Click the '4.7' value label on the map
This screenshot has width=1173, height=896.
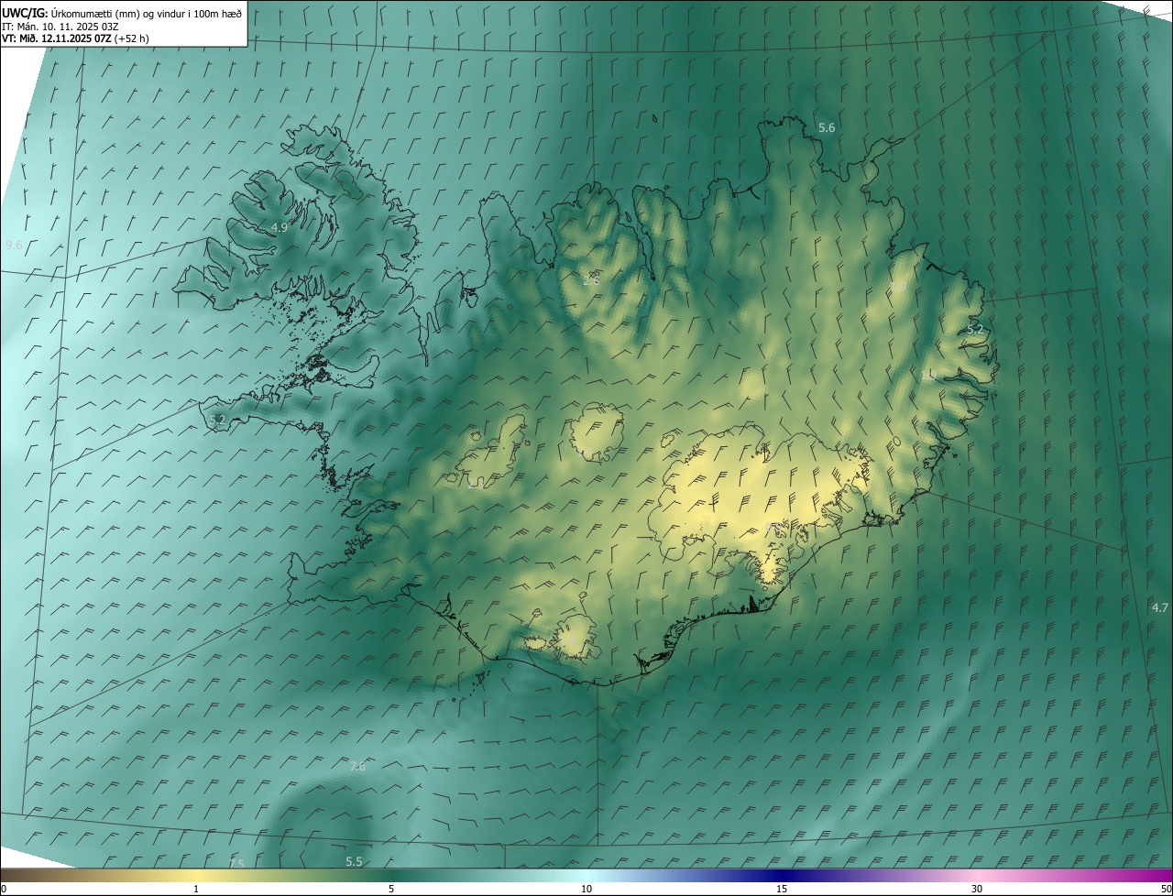click(x=1160, y=607)
